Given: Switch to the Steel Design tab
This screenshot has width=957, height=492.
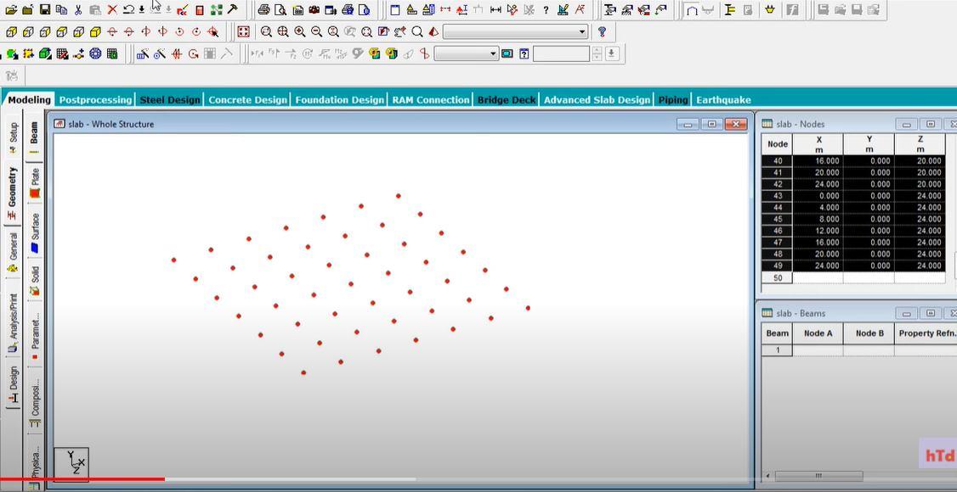Looking at the screenshot, I should [x=170, y=100].
